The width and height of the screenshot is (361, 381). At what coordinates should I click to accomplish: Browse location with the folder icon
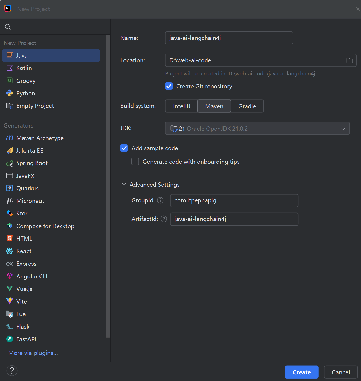coord(350,60)
